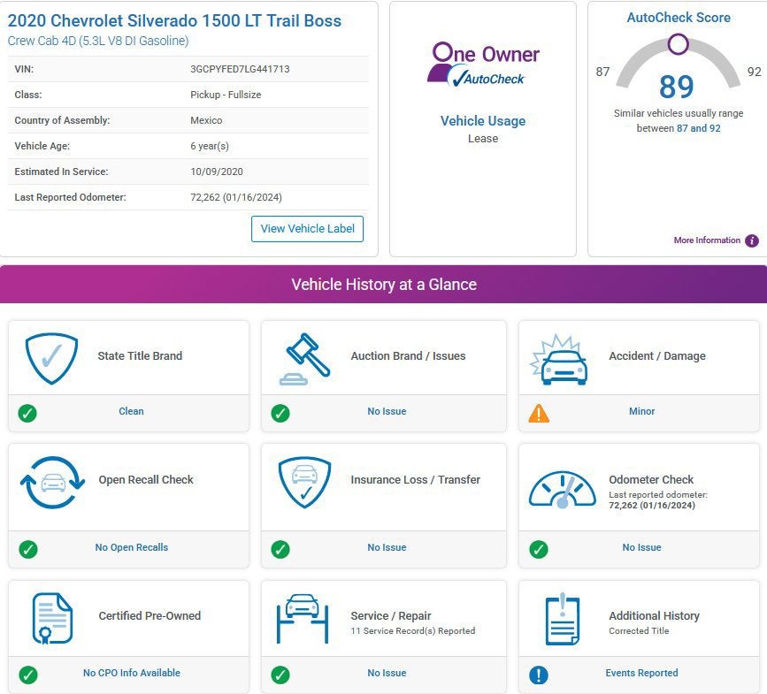Image resolution: width=767 pixels, height=694 pixels.
Task: Click the Pickup - Fullsize class value
Action: point(226,95)
